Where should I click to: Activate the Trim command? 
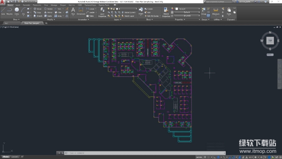click(x=58, y=9)
